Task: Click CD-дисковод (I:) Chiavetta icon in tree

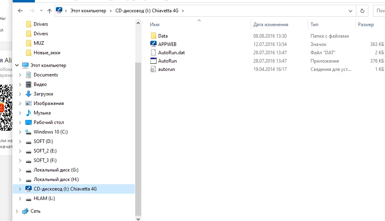Action: [x=29, y=189]
